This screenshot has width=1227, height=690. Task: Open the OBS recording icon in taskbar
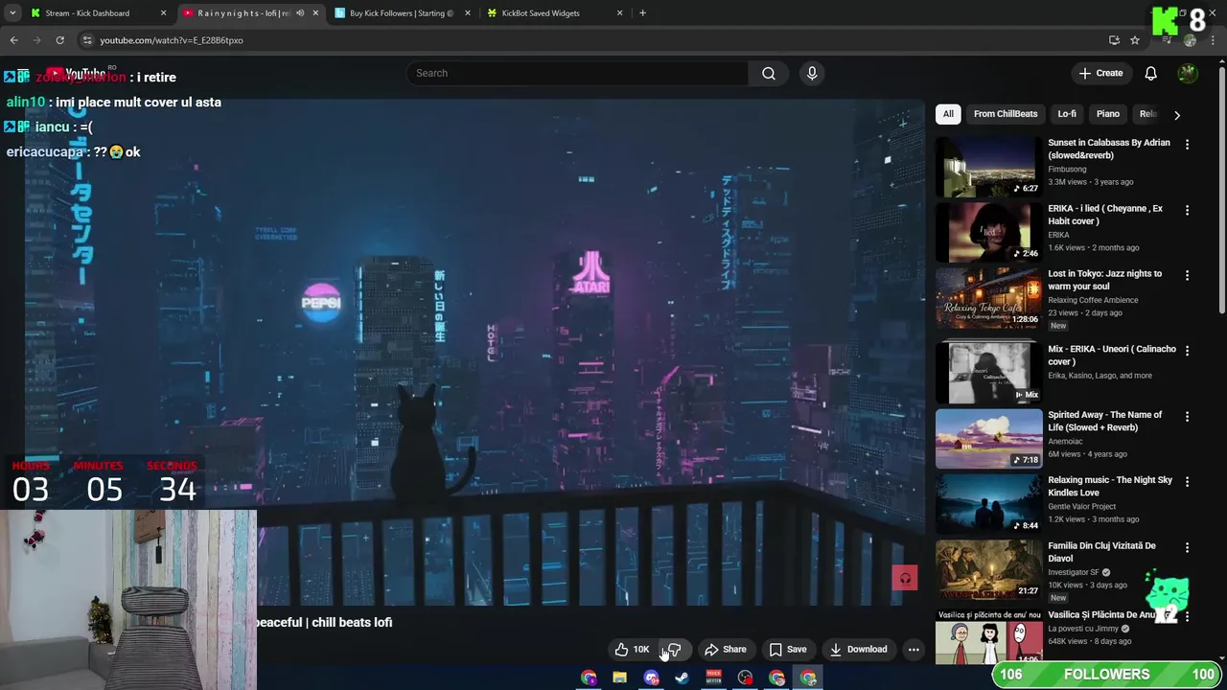(746, 678)
